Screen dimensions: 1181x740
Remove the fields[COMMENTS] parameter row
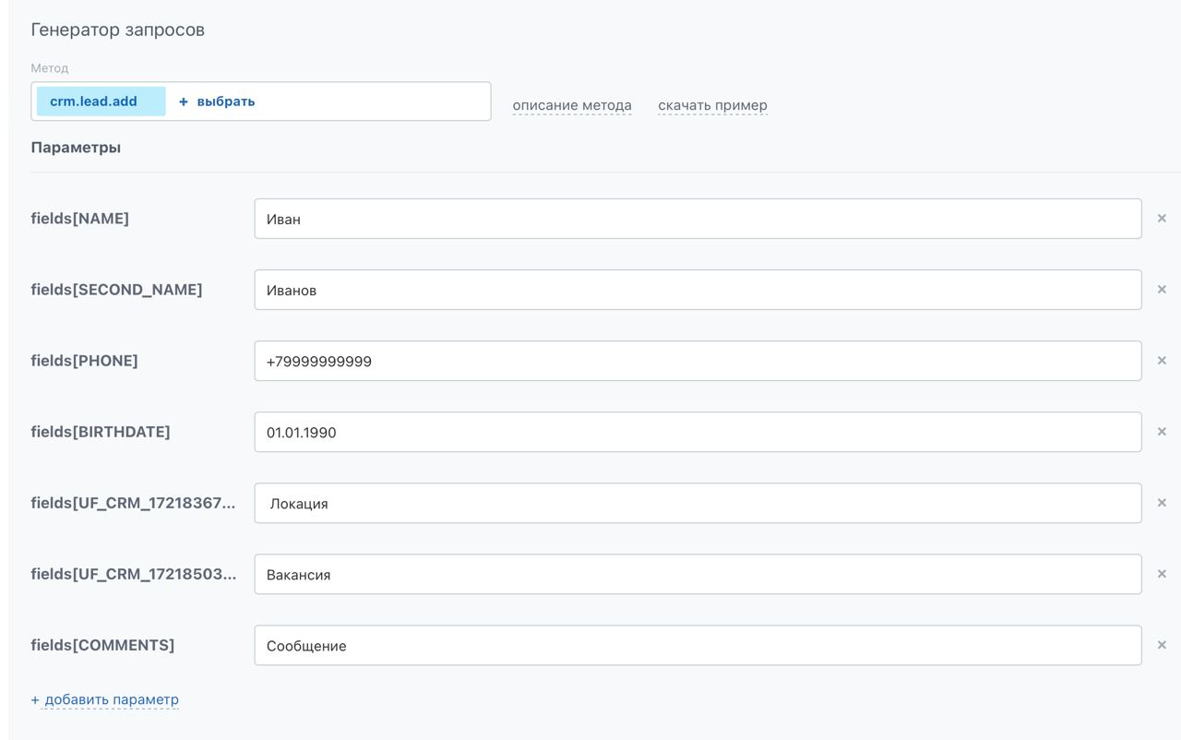point(1162,645)
